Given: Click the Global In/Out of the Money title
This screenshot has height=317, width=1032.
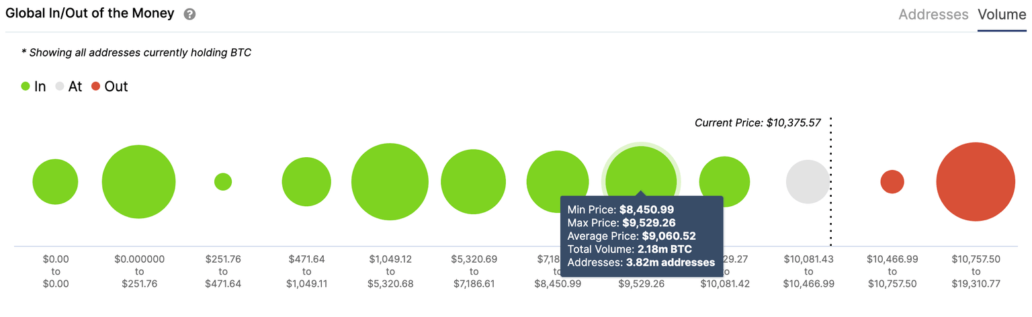Looking at the screenshot, I should [x=89, y=13].
